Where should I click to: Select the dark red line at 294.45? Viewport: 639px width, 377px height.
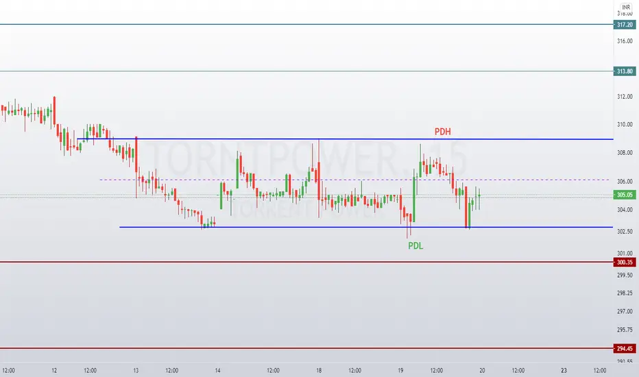[306, 348]
